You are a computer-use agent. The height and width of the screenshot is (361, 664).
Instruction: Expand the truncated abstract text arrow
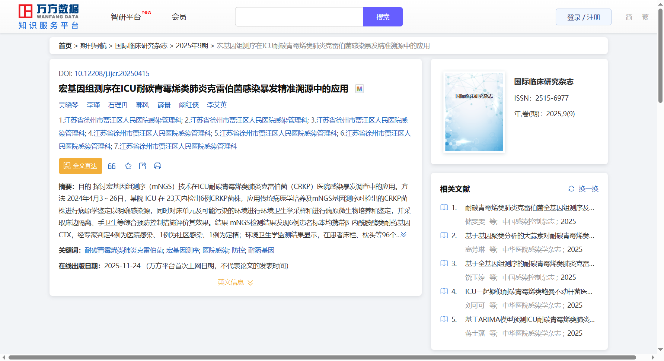click(403, 235)
